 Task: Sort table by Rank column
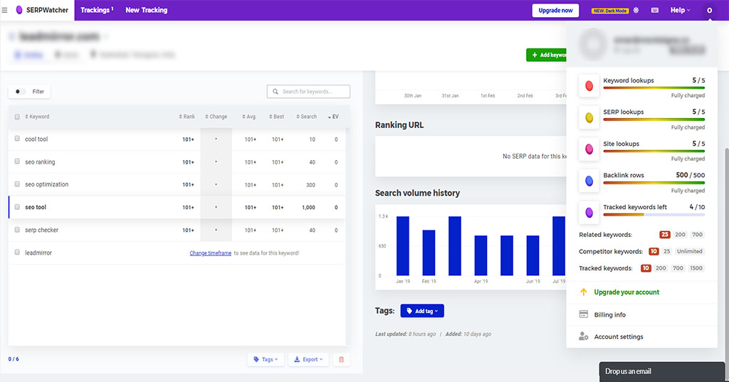pyautogui.click(x=187, y=117)
